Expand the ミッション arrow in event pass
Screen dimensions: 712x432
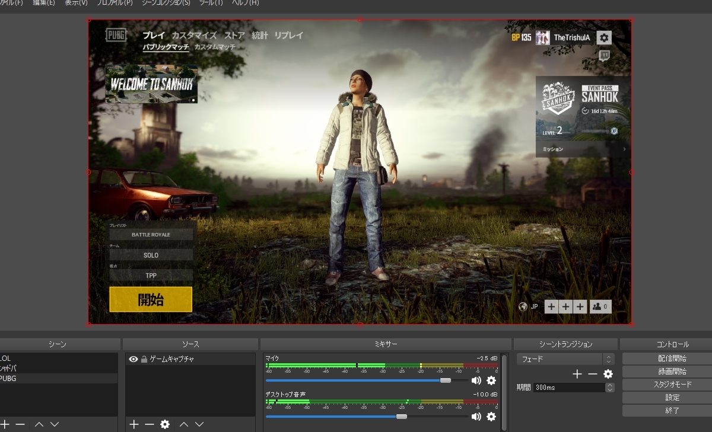pos(624,149)
